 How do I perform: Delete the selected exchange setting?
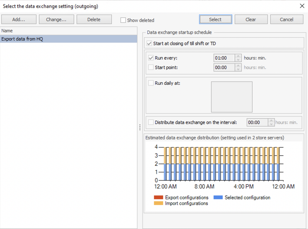pyautogui.click(x=94, y=19)
